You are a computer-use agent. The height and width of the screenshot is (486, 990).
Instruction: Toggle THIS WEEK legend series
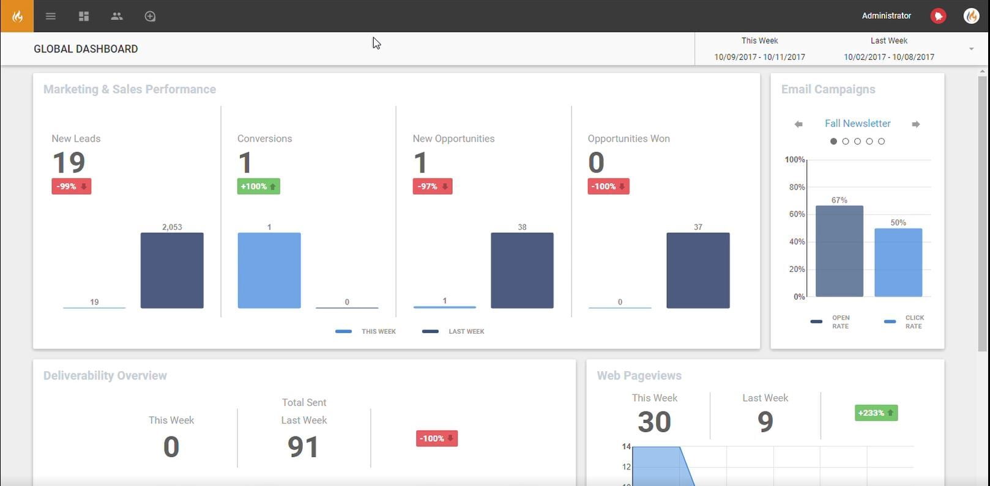[x=366, y=331]
